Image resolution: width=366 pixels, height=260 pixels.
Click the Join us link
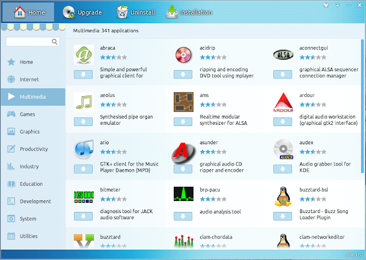(353, 255)
